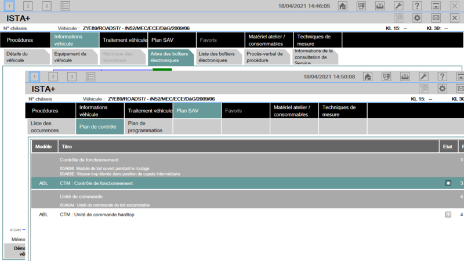464x261 pixels.
Task: Click settings gear in front ISTA+ header
Action: [442, 89]
